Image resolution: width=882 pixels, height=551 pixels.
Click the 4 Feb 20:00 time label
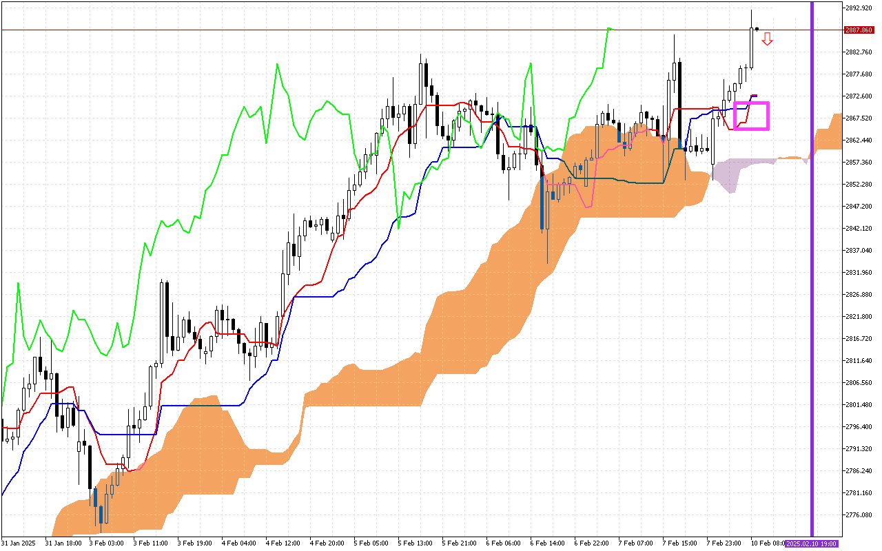328,543
